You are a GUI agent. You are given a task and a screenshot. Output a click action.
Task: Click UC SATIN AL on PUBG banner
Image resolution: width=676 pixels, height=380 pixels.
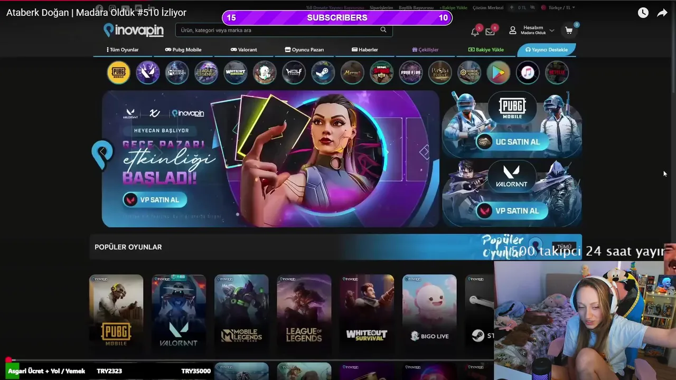click(x=512, y=142)
